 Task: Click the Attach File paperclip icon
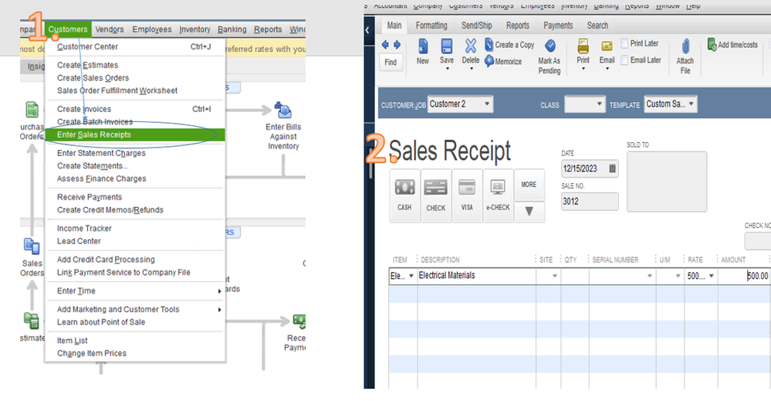click(685, 46)
